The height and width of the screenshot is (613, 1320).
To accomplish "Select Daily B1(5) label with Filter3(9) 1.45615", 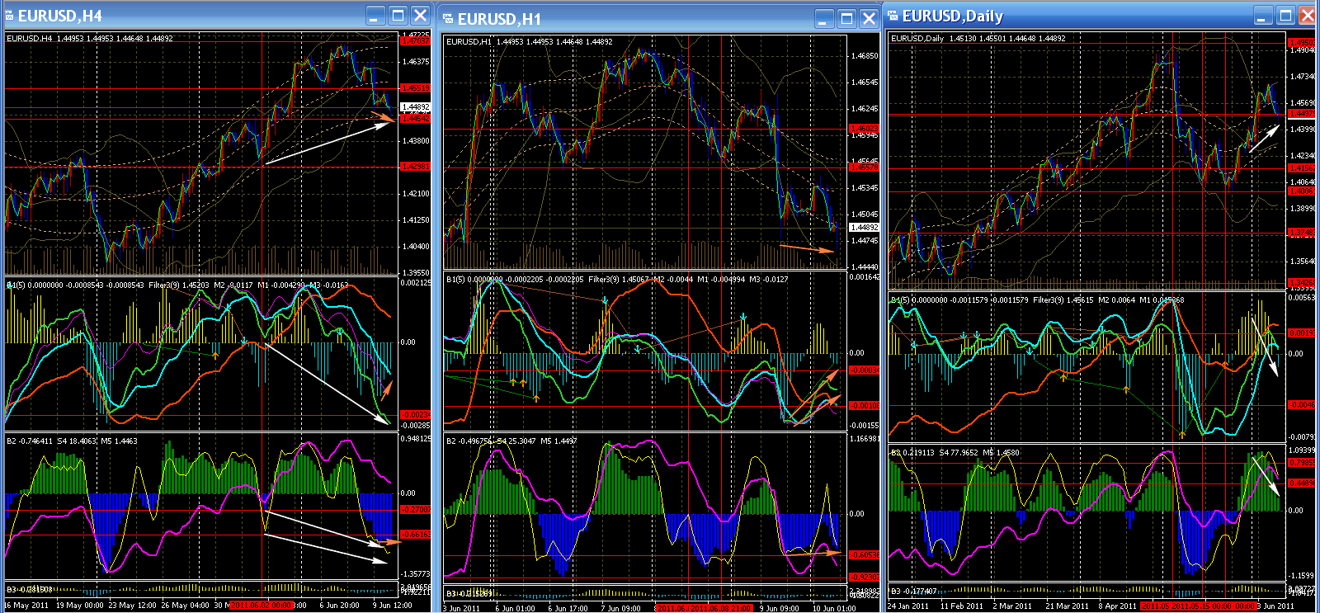I will pyautogui.click(x=1038, y=299).
